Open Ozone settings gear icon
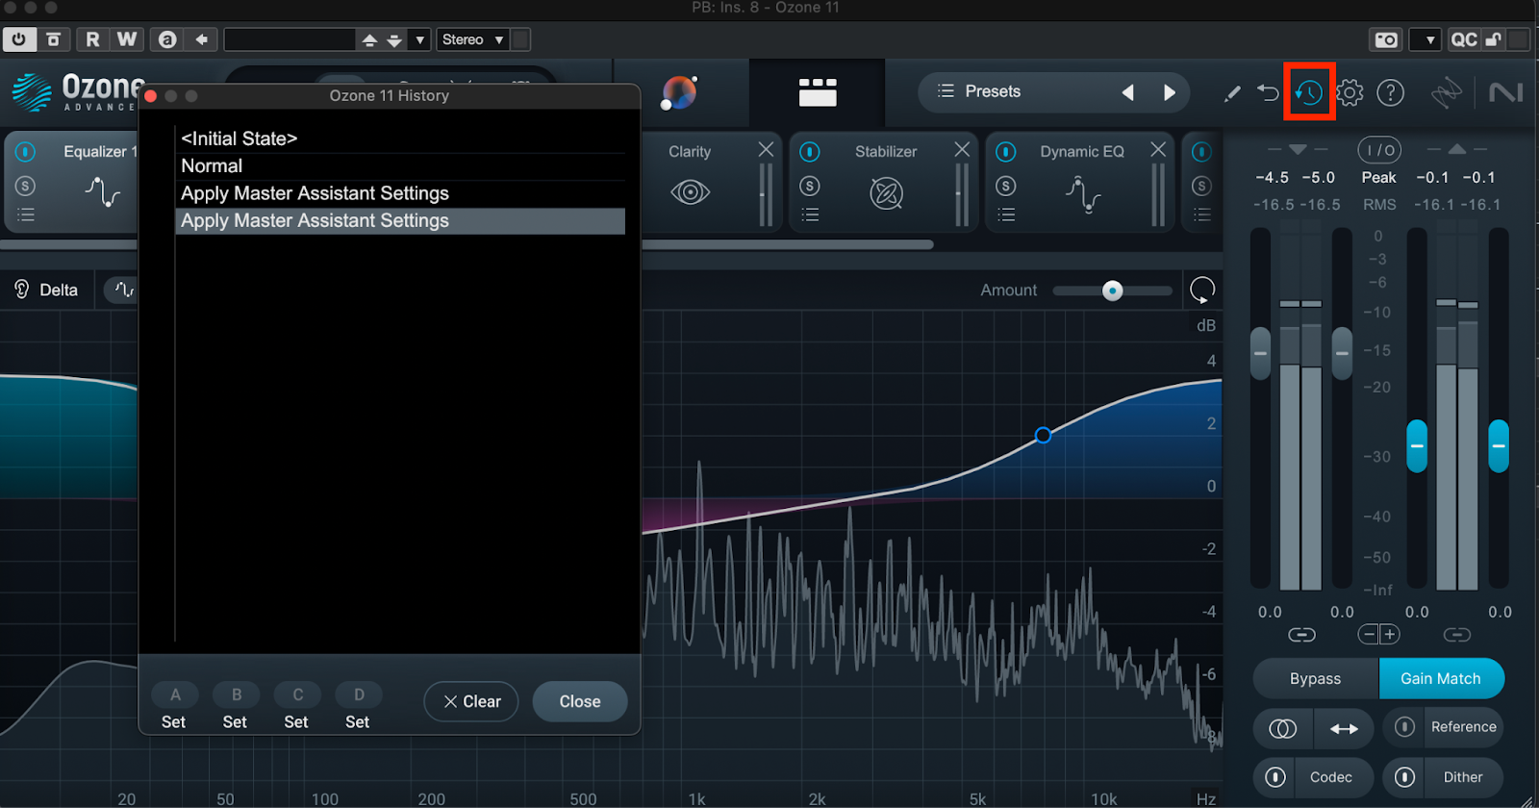This screenshot has width=1539, height=808. (1350, 92)
